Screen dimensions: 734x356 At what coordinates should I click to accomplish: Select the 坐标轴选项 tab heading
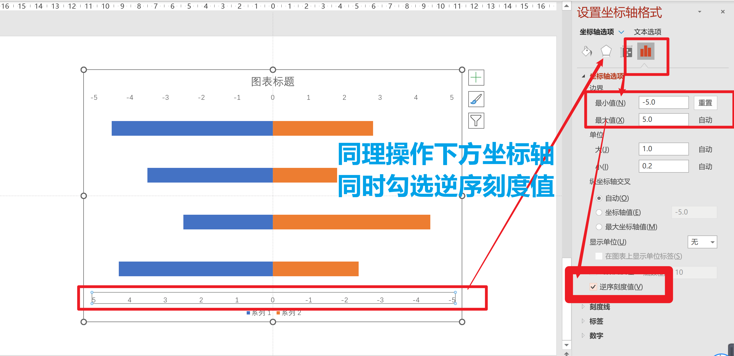(597, 32)
